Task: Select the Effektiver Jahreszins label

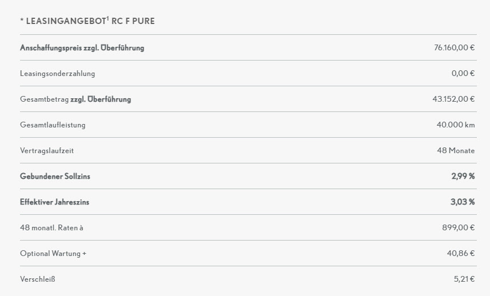Action: 55,202
